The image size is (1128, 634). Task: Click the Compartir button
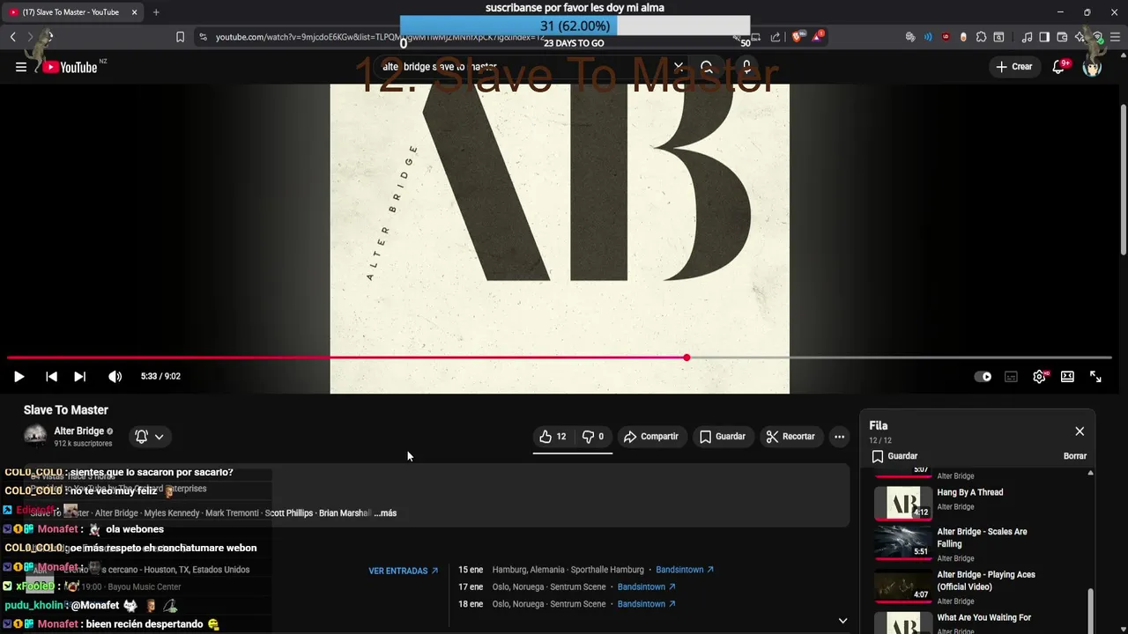pyautogui.click(x=650, y=436)
